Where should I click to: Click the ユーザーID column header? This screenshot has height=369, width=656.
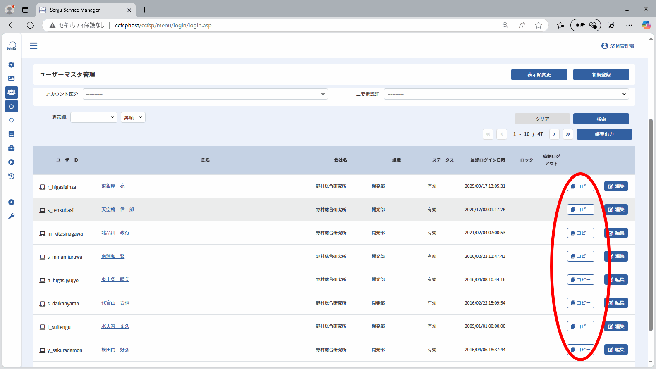(x=67, y=160)
